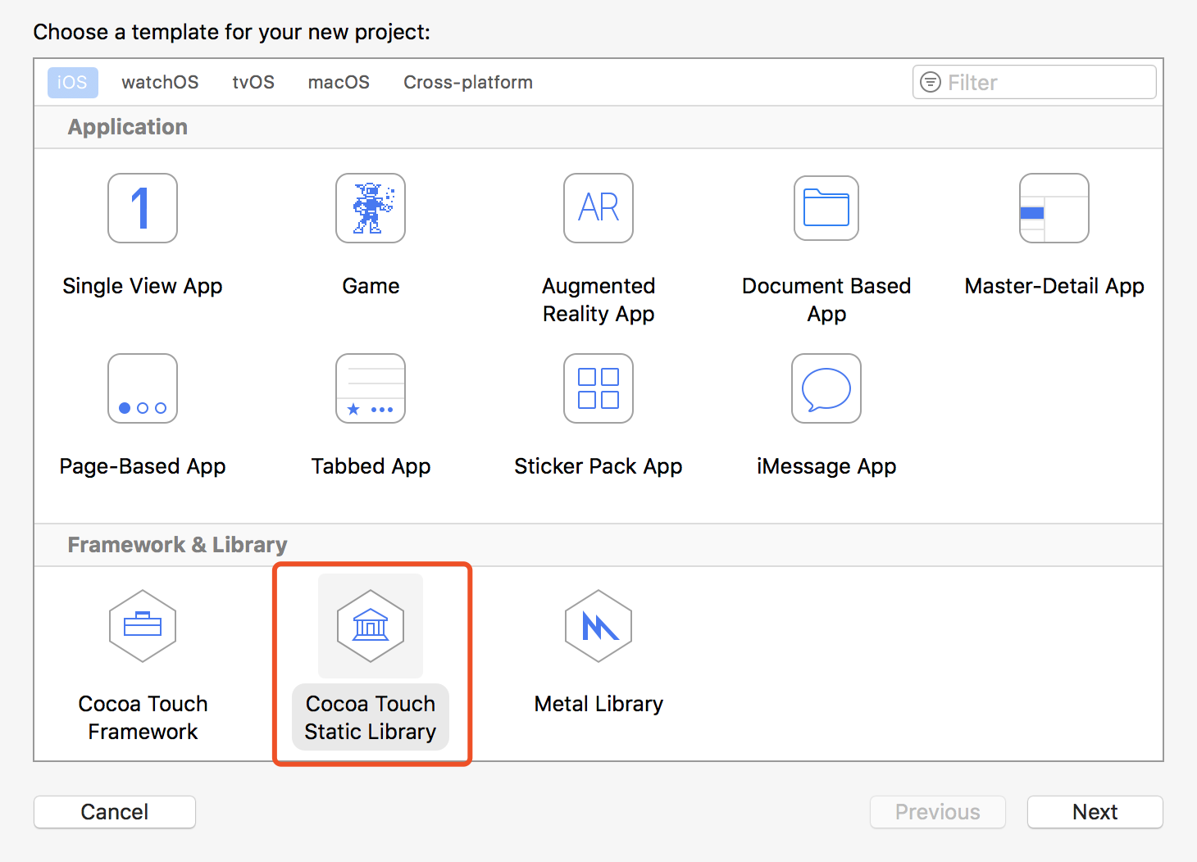Pick the Metal Library icon
Screen dimensions: 1197x862
coord(598,626)
